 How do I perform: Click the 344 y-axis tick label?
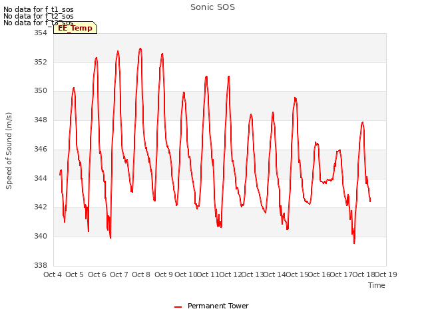click(41, 179)
